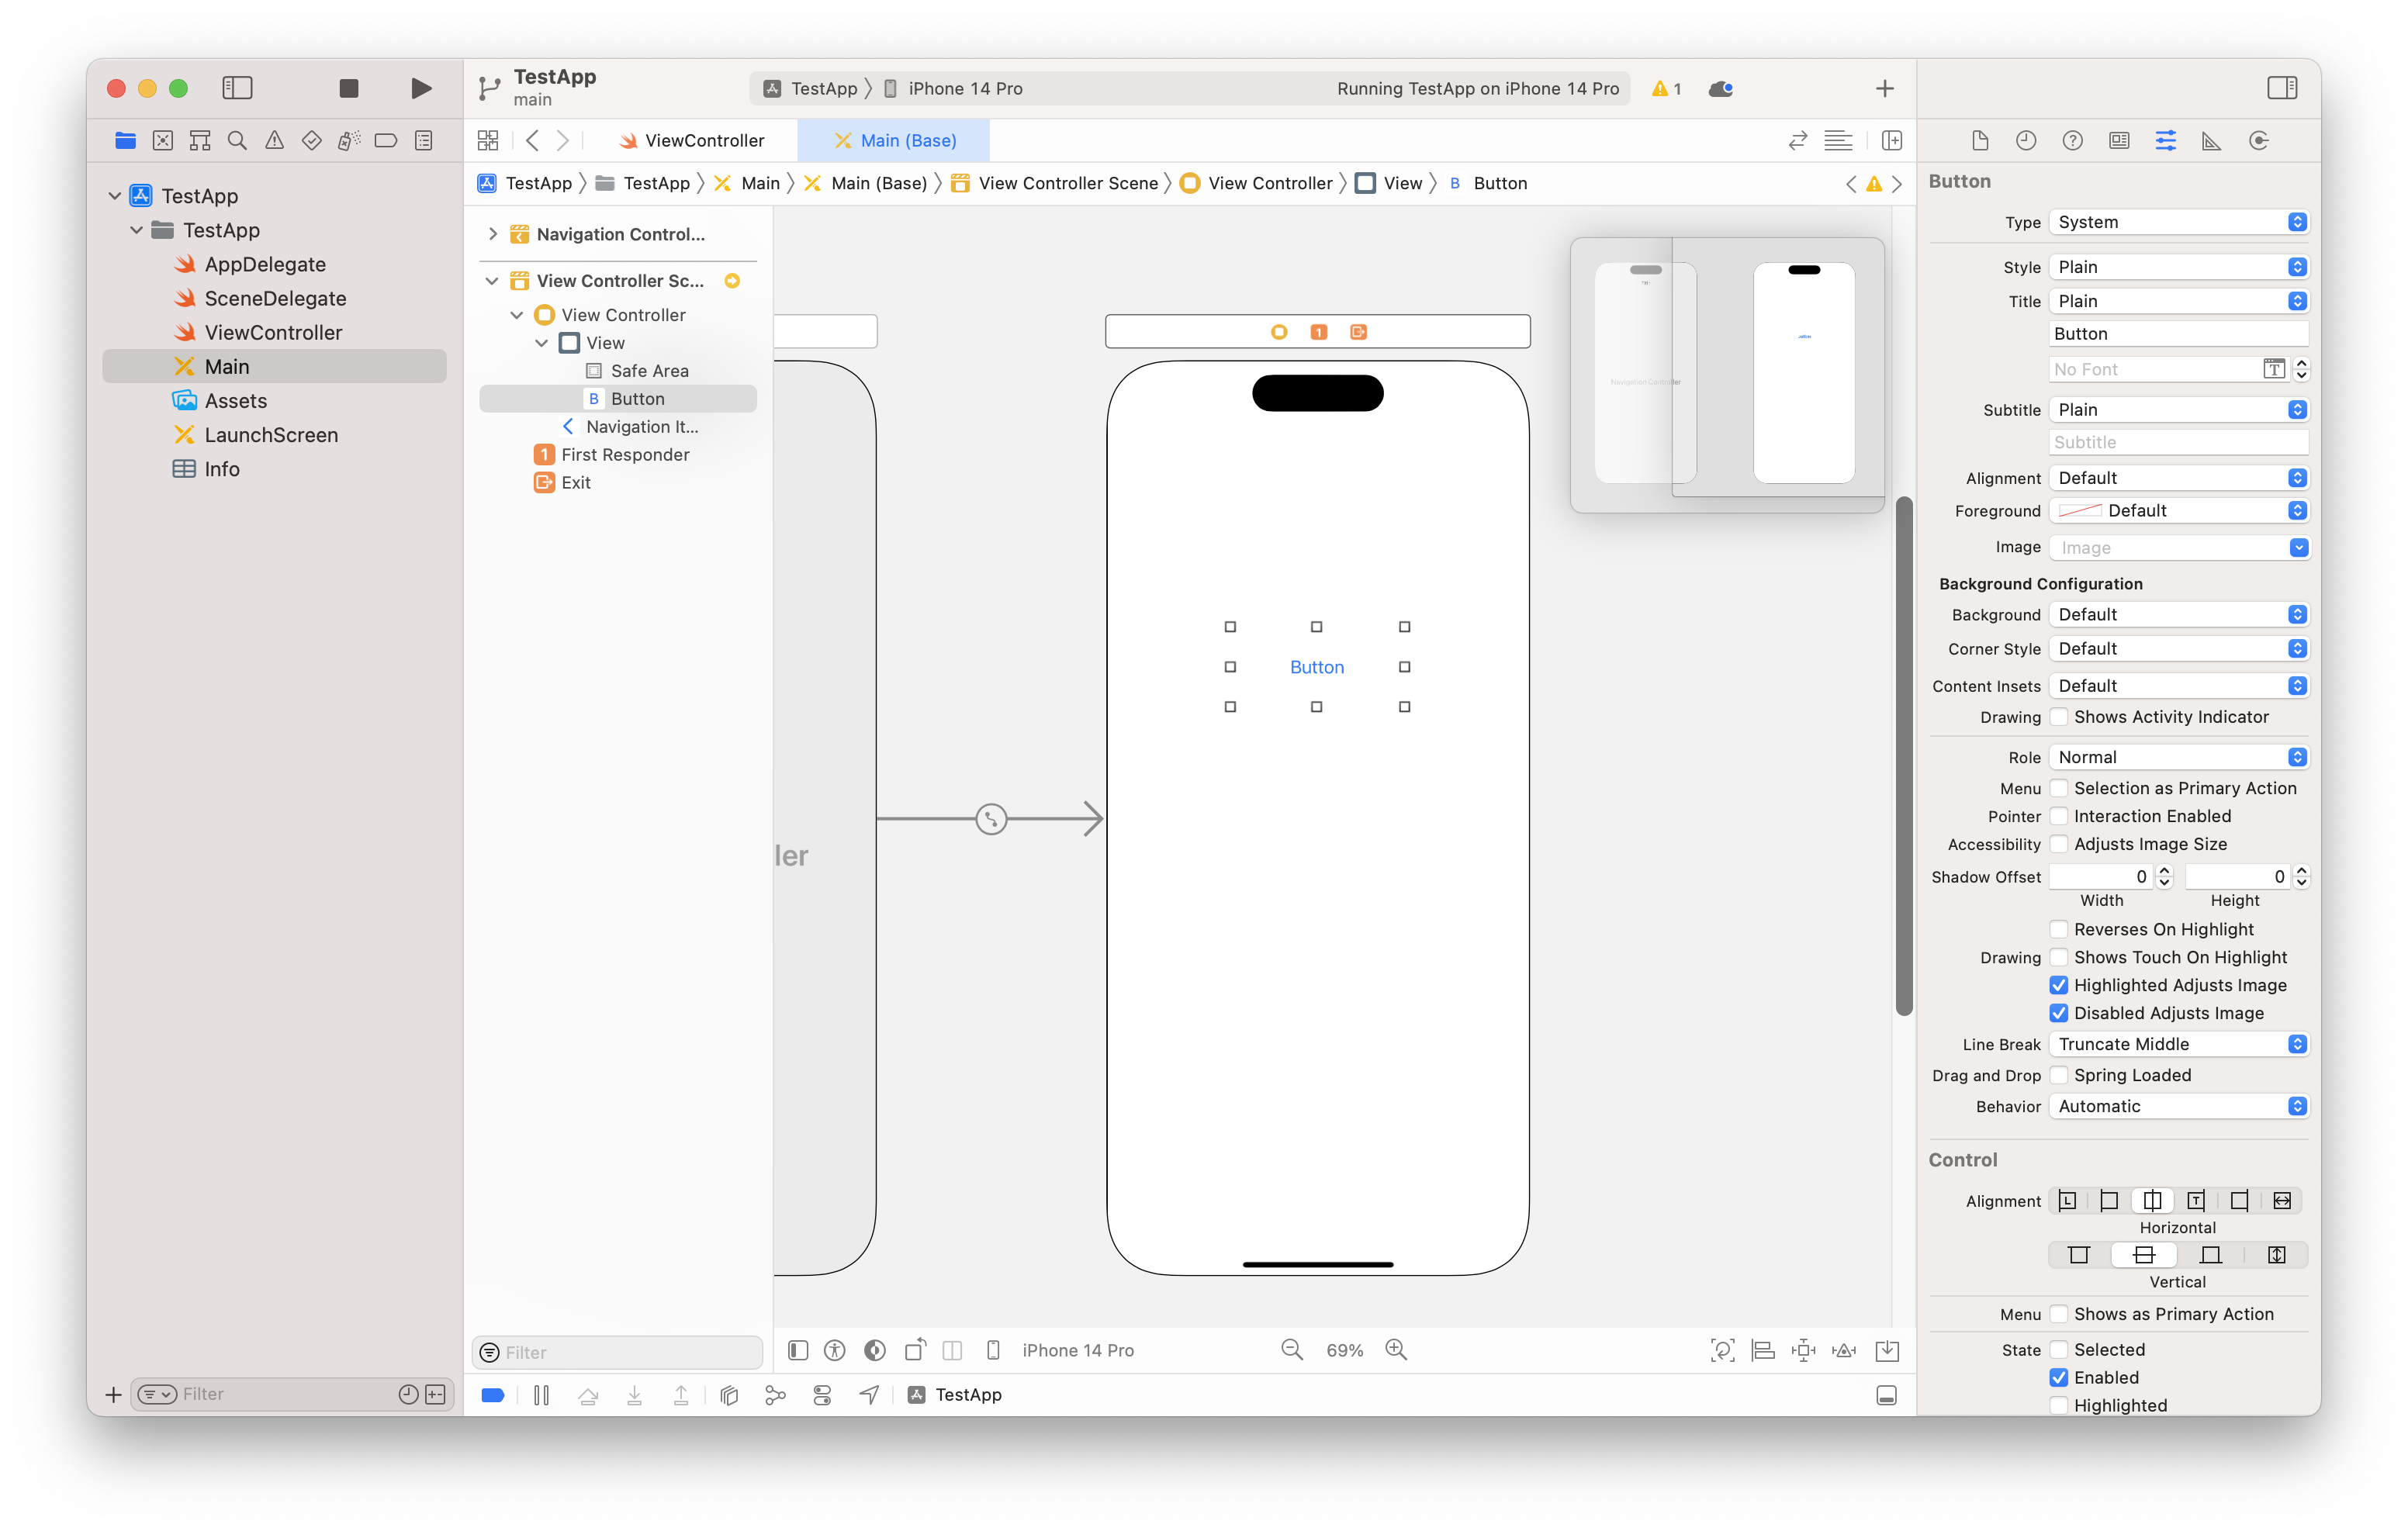Expand the Navigation Controller scene
Image resolution: width=2408 pixels, height=1531 pixels.
[493, 234]
